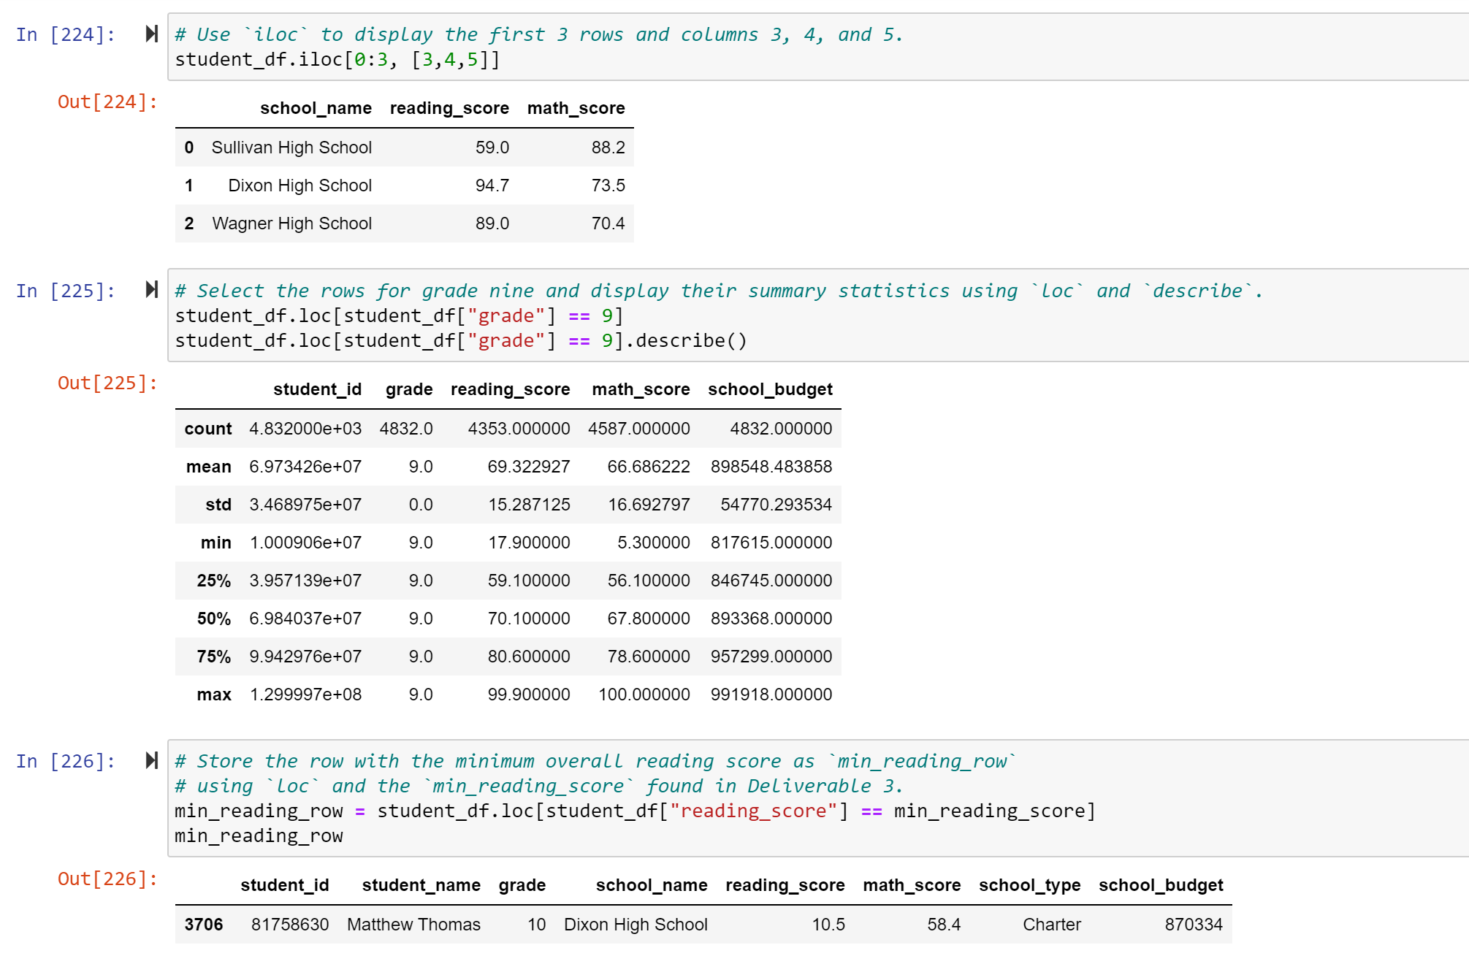Image resolution: width=1469 pixels, height=964 pixels.
Task: Click the 100.000000 max math score value
Action: (x=644, y=695)
